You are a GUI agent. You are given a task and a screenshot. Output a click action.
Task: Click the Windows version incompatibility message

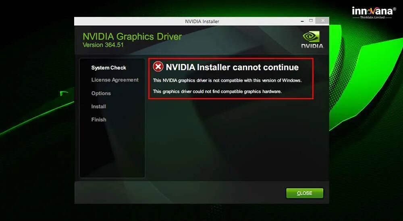pos(227,80)
